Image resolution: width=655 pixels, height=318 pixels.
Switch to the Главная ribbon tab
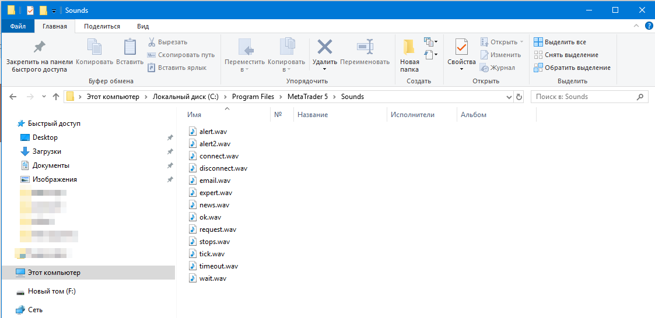[55, 26]
